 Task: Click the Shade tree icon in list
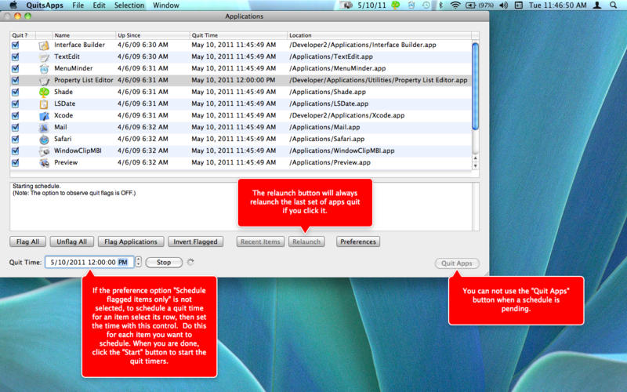click(x=44, y=93)
